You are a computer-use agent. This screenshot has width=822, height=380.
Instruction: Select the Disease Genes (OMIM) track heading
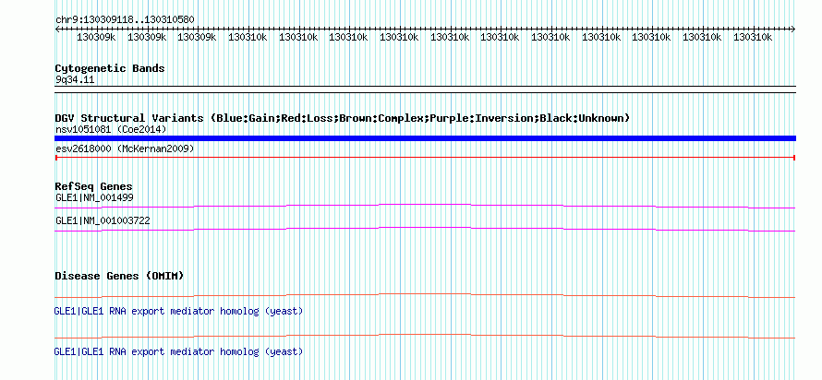[119, 276]
